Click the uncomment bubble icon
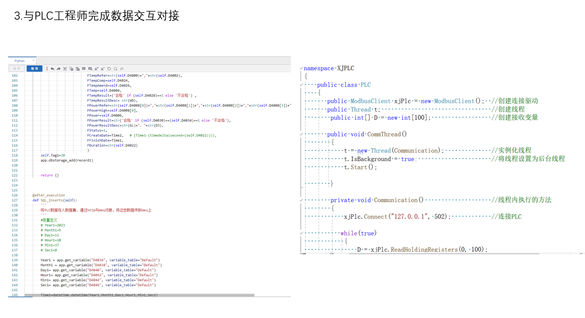Viewport: 585px width, 318px height. point(90,69)
